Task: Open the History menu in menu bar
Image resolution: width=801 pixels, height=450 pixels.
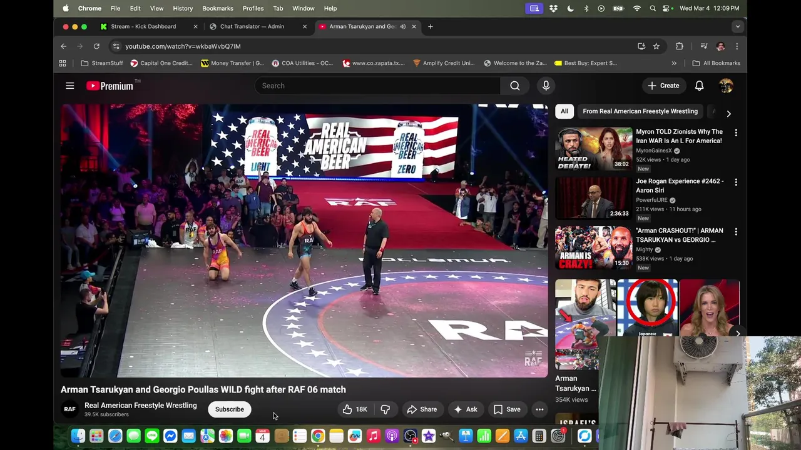Action: [x=183, y=8]
